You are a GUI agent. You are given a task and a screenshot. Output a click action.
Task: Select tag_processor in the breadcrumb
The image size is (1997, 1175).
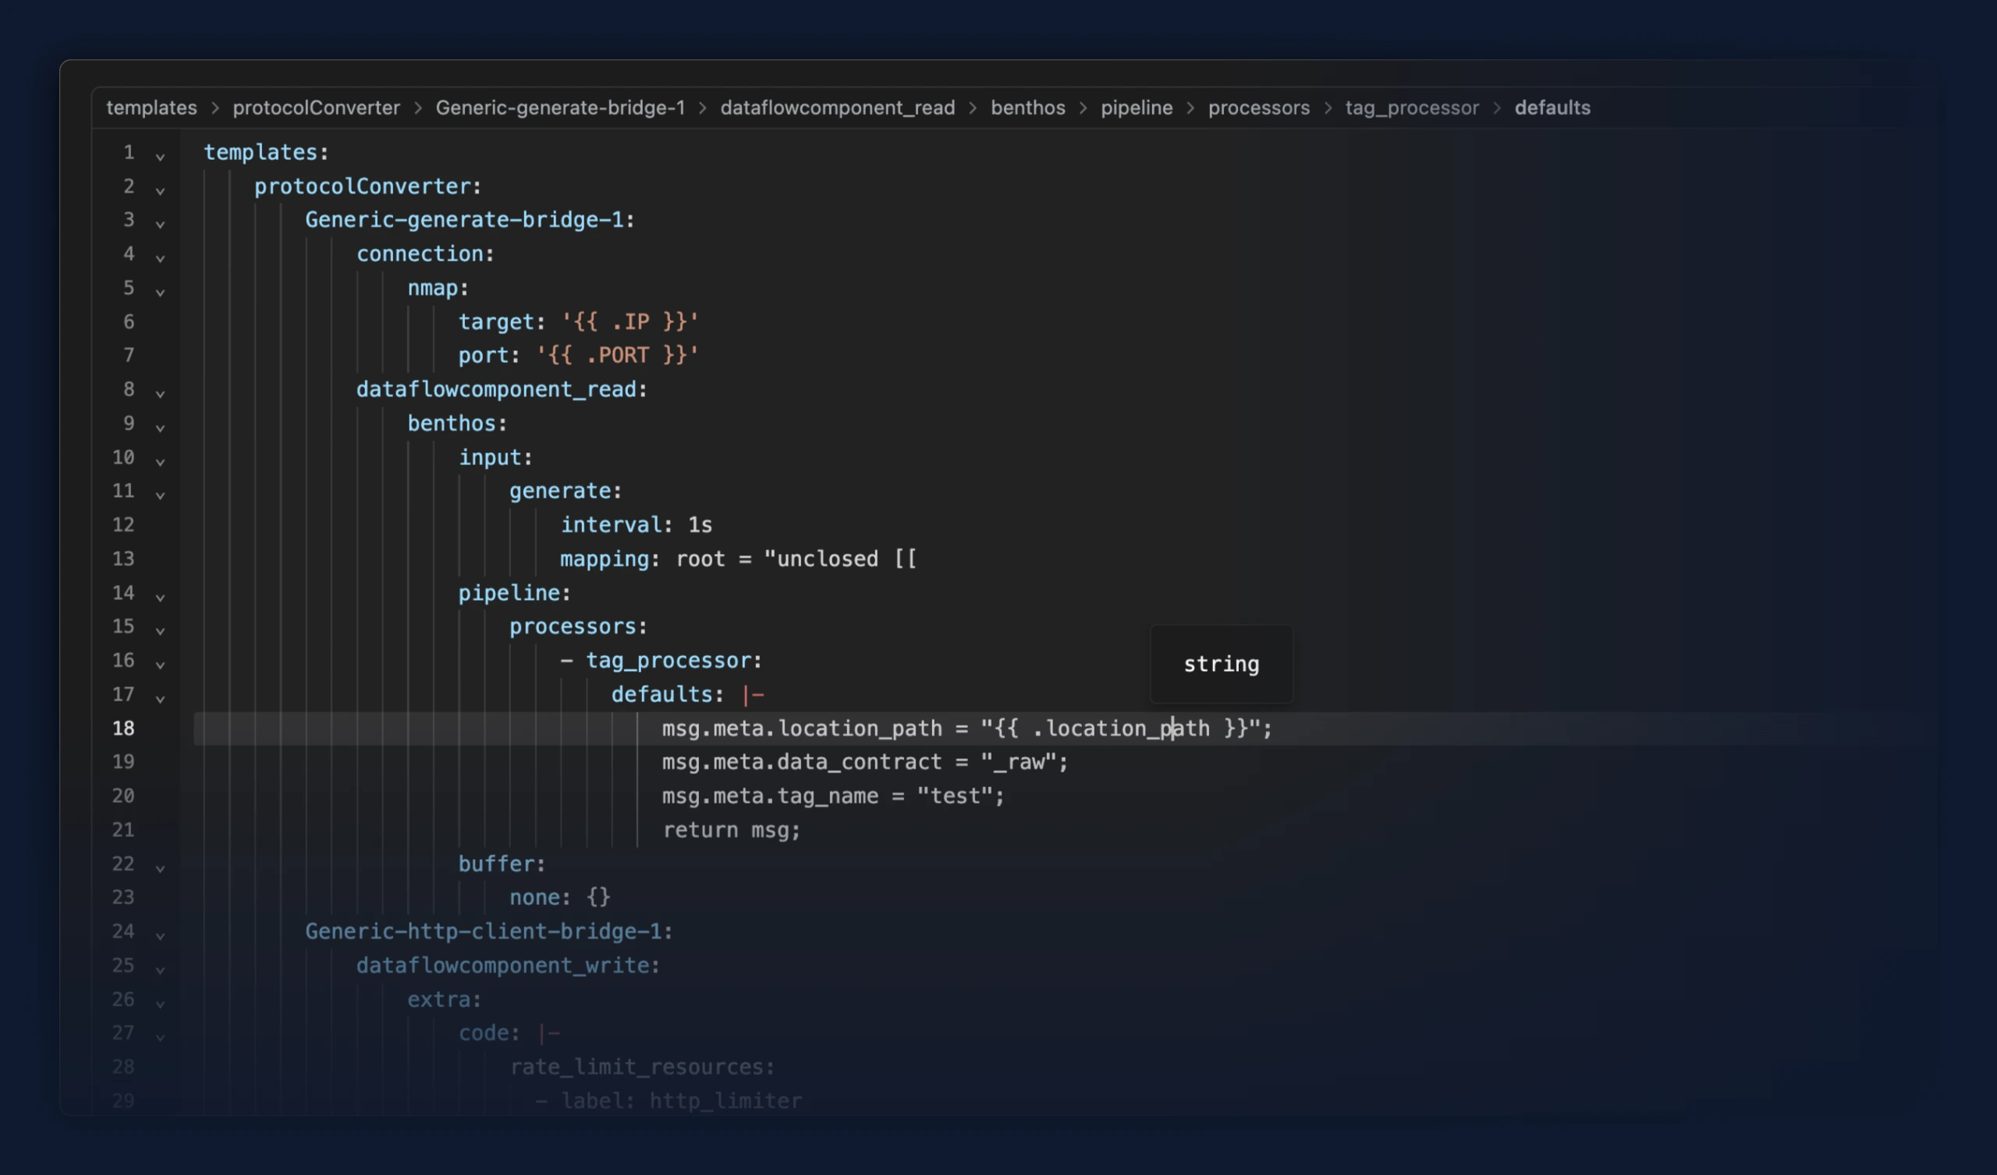pos(1411,108)
